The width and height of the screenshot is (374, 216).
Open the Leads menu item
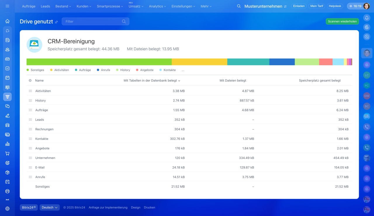point(45,6)
